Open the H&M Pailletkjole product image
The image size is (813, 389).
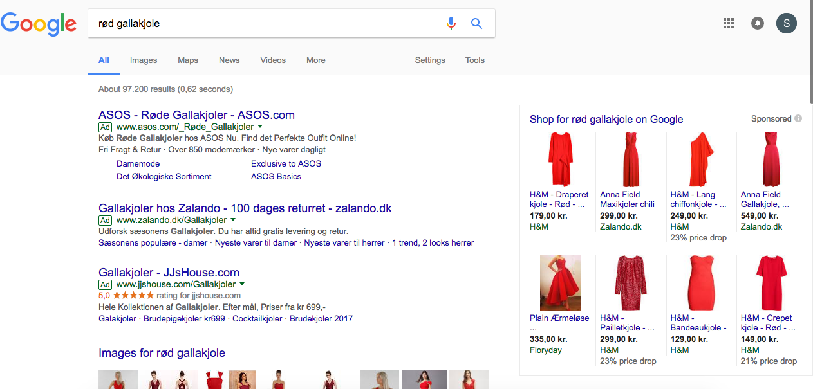(x=630, y=283)
